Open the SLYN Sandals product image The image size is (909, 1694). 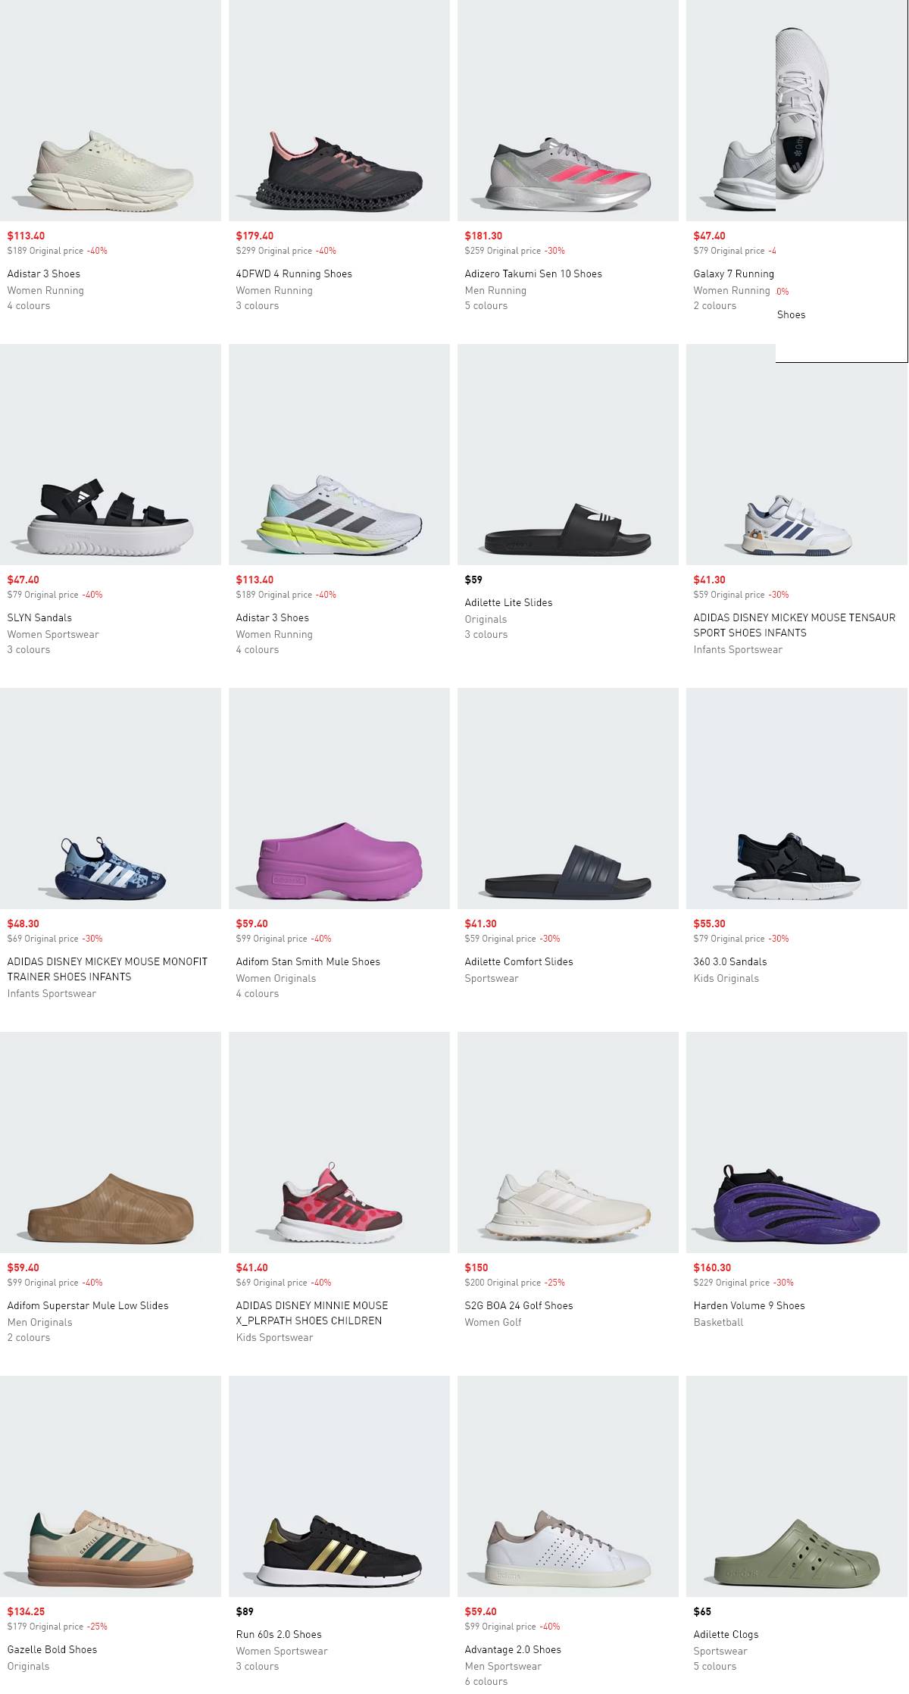(111, 455)
